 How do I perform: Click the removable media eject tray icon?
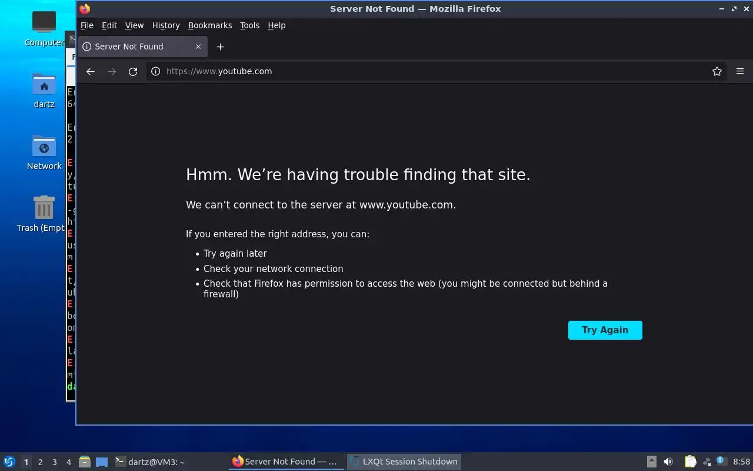(652, 462)
